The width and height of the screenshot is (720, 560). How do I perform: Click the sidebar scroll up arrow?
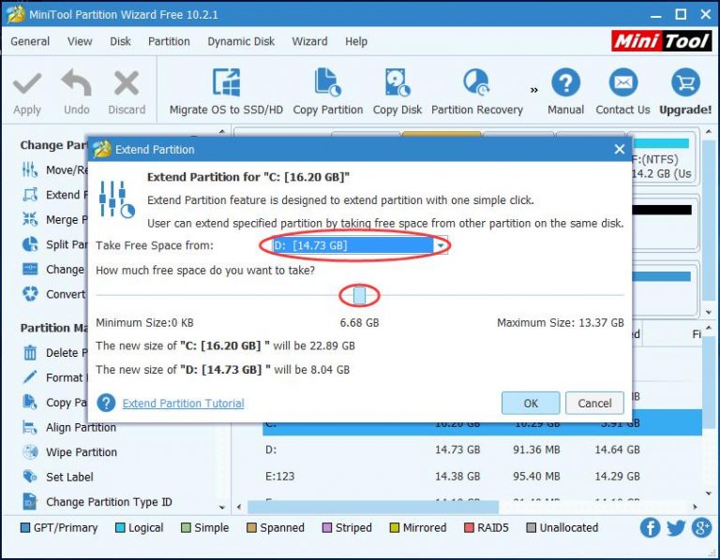[x=222, y=132]
